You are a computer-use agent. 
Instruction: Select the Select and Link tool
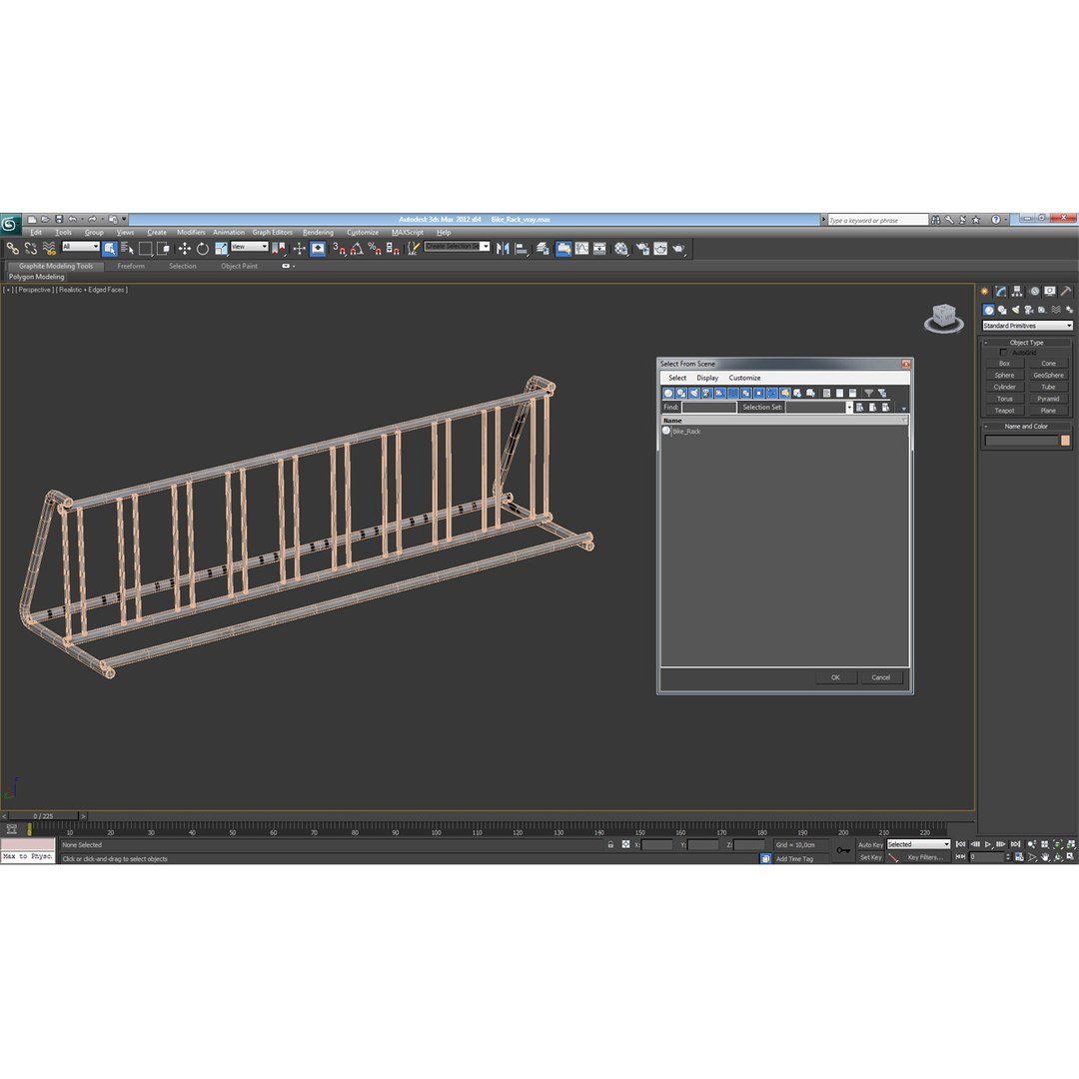tap(12, 249)
